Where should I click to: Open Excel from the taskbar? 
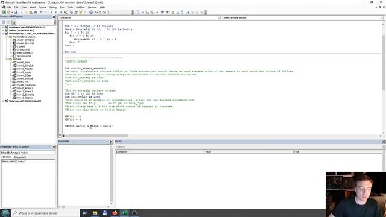click(x=125, y=213)
